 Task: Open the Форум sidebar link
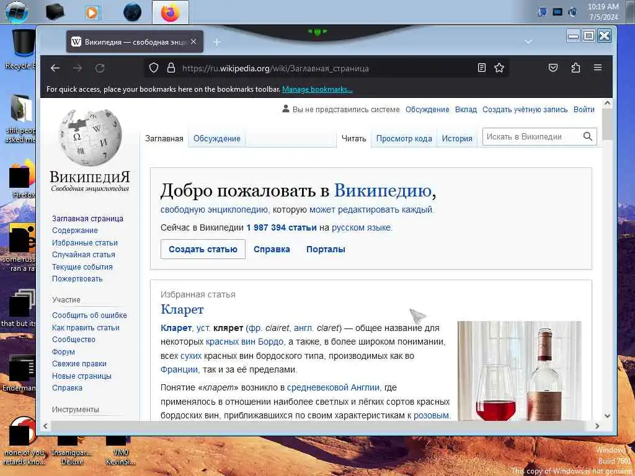(x=63, y=352)
